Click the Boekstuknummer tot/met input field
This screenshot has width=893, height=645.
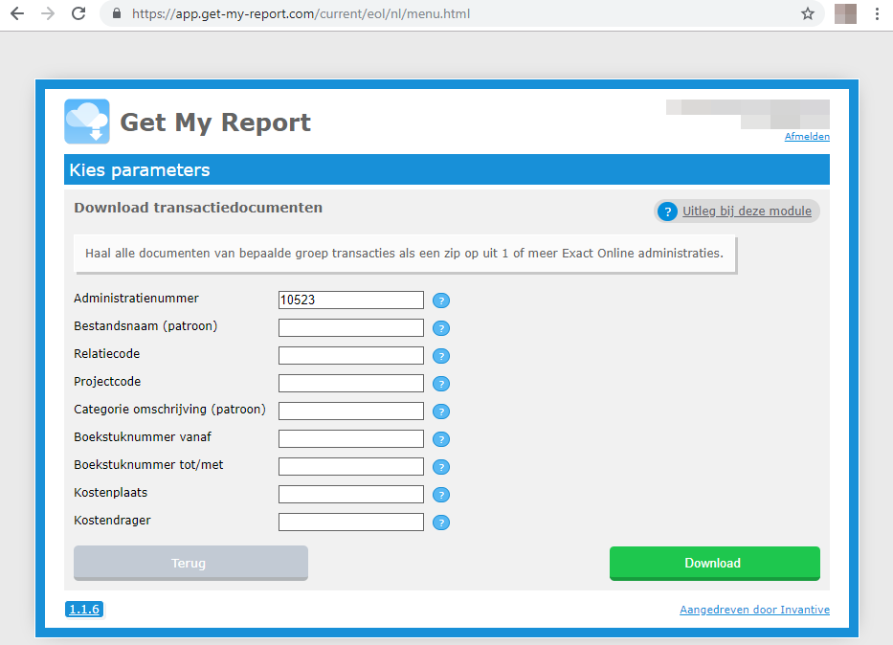coord(351,467)
